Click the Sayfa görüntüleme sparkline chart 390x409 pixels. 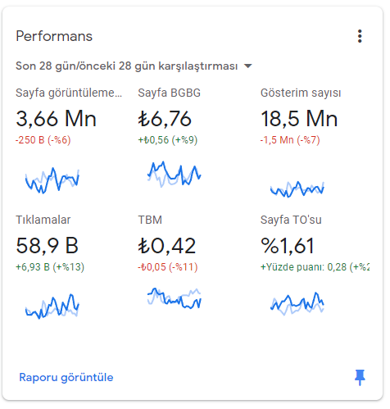pyautogui.click(x=52, y=180)
